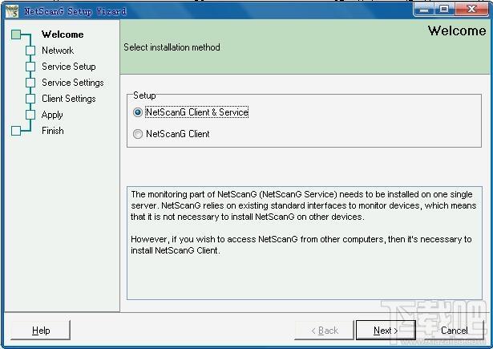The height and width of the screenshot is (349, 493).
Task: Maximize the Setup Wizard window
Action: coord(444,9)
